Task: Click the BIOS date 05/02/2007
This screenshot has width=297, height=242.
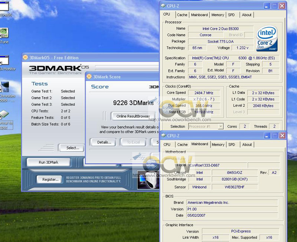Action: pyautogui.click(x=232, y=215)
